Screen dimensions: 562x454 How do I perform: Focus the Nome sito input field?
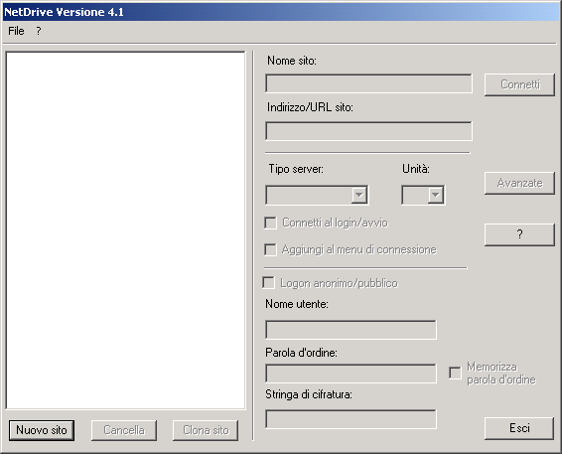(x=368, y=83)
